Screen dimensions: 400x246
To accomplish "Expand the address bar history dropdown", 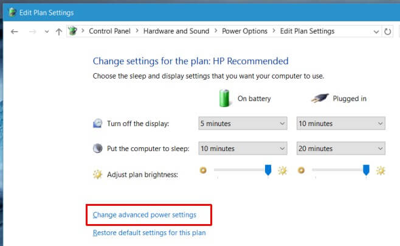I will pyautogui.click(x=376, y=32).
